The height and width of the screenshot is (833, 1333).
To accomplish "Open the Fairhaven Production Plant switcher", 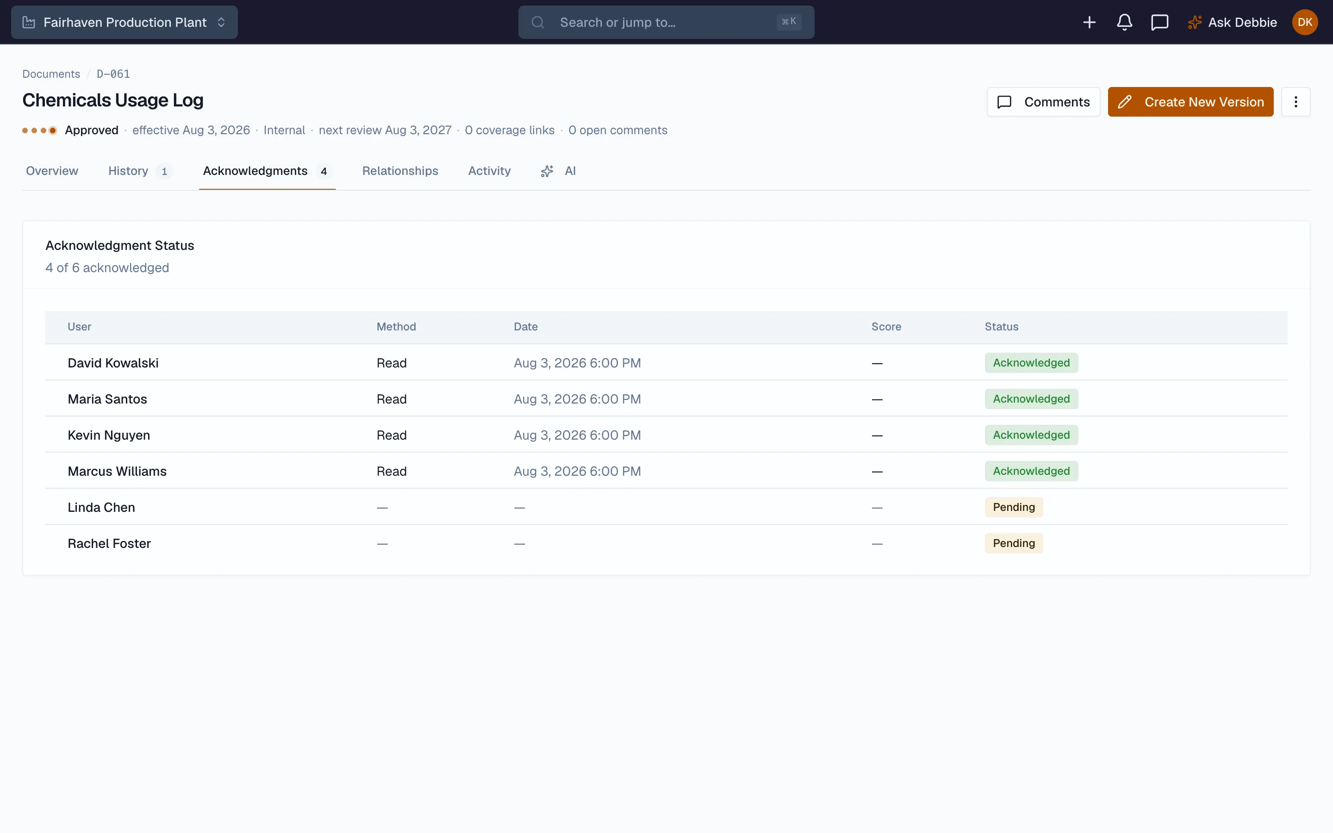I will pyautogui.click(x=124, y=22).
